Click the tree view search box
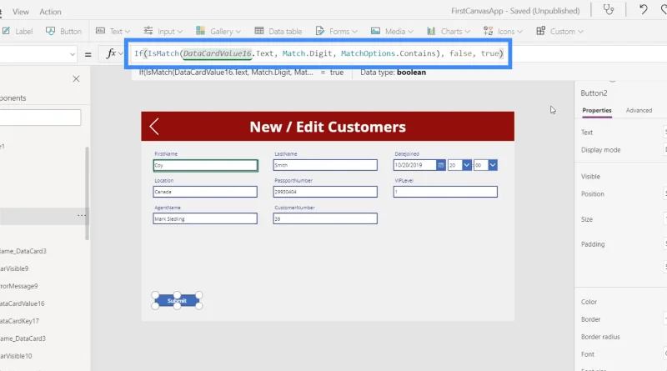 click(x=40, y=118)
